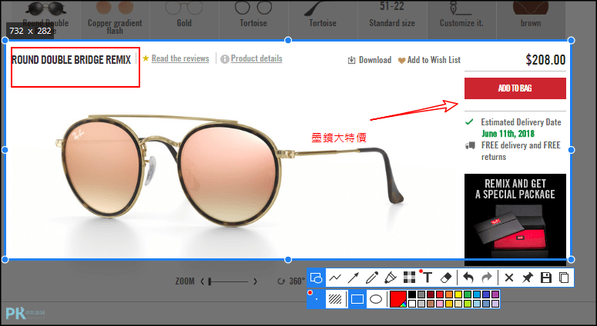
Task: Activate the 360° rotate view icon
Action: click(281, 281)
